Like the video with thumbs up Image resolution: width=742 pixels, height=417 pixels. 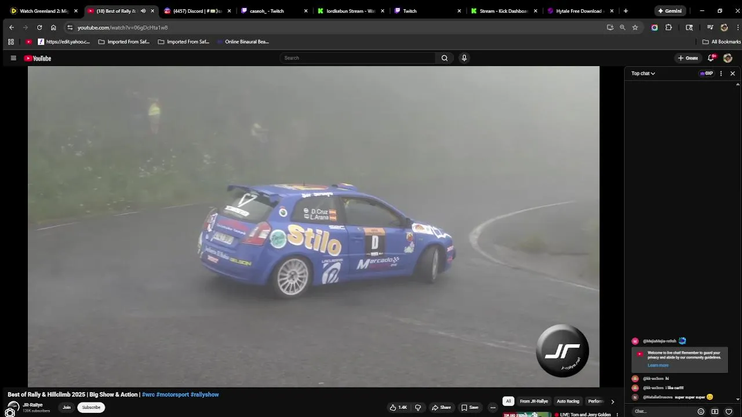pos(398,408)
